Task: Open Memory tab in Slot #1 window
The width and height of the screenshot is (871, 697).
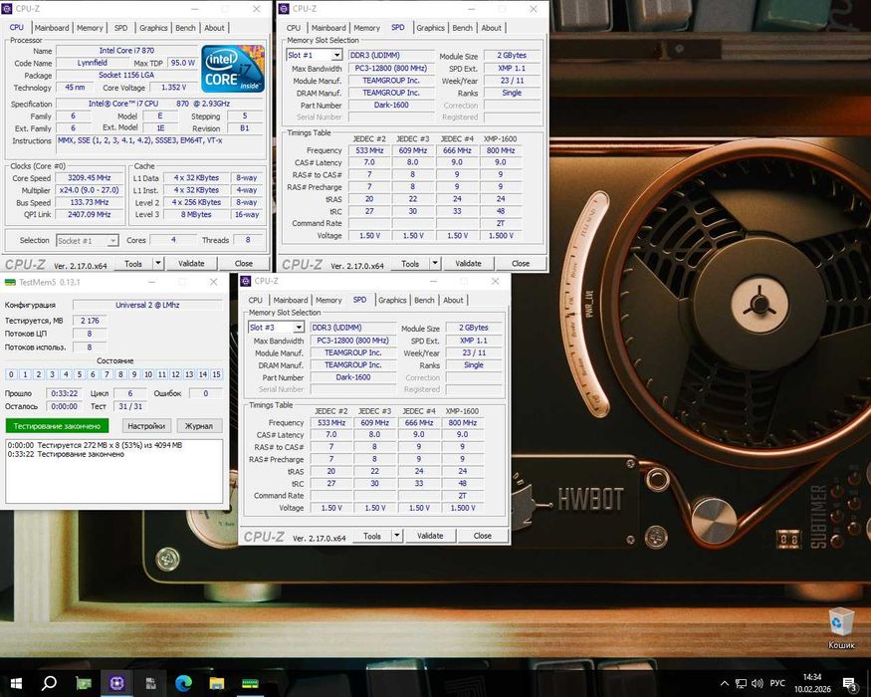Action: [366, 28]
